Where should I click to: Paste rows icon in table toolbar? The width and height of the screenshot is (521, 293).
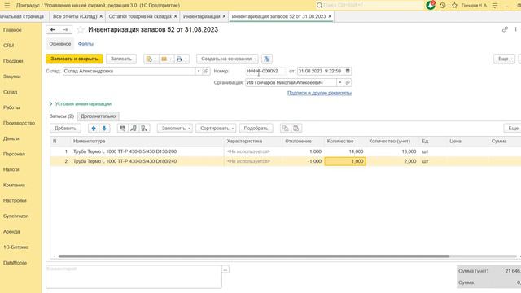tap(296, 129)
